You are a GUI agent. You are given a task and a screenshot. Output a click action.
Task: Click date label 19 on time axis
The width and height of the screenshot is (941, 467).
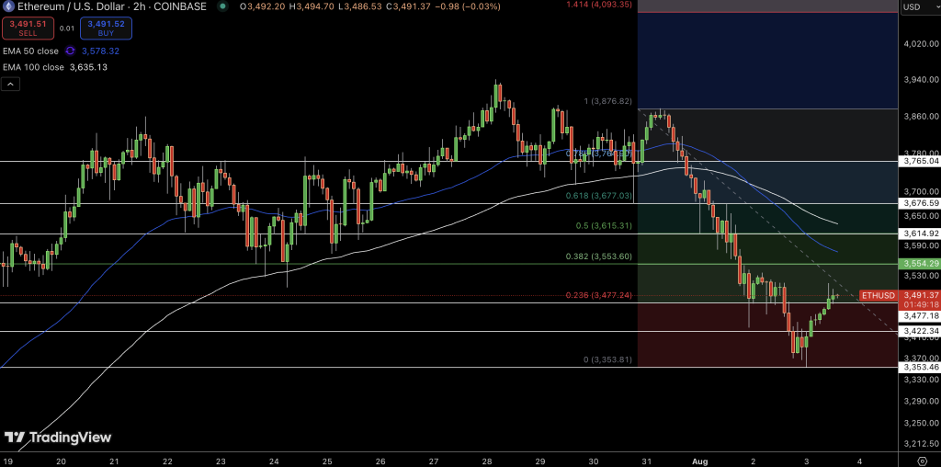click(x=7, y=461)
